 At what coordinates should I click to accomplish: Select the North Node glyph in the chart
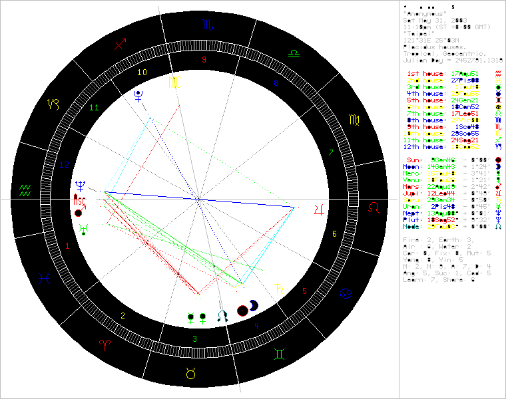(x=222, y=316)
